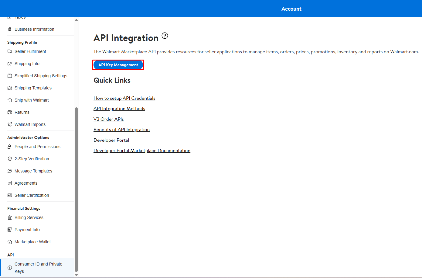
Task: Click the Shipping Templates icon
Action: (10, 88)
